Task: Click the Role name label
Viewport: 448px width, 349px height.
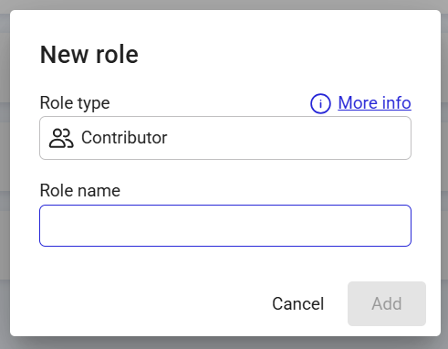Action: [80, 191]
